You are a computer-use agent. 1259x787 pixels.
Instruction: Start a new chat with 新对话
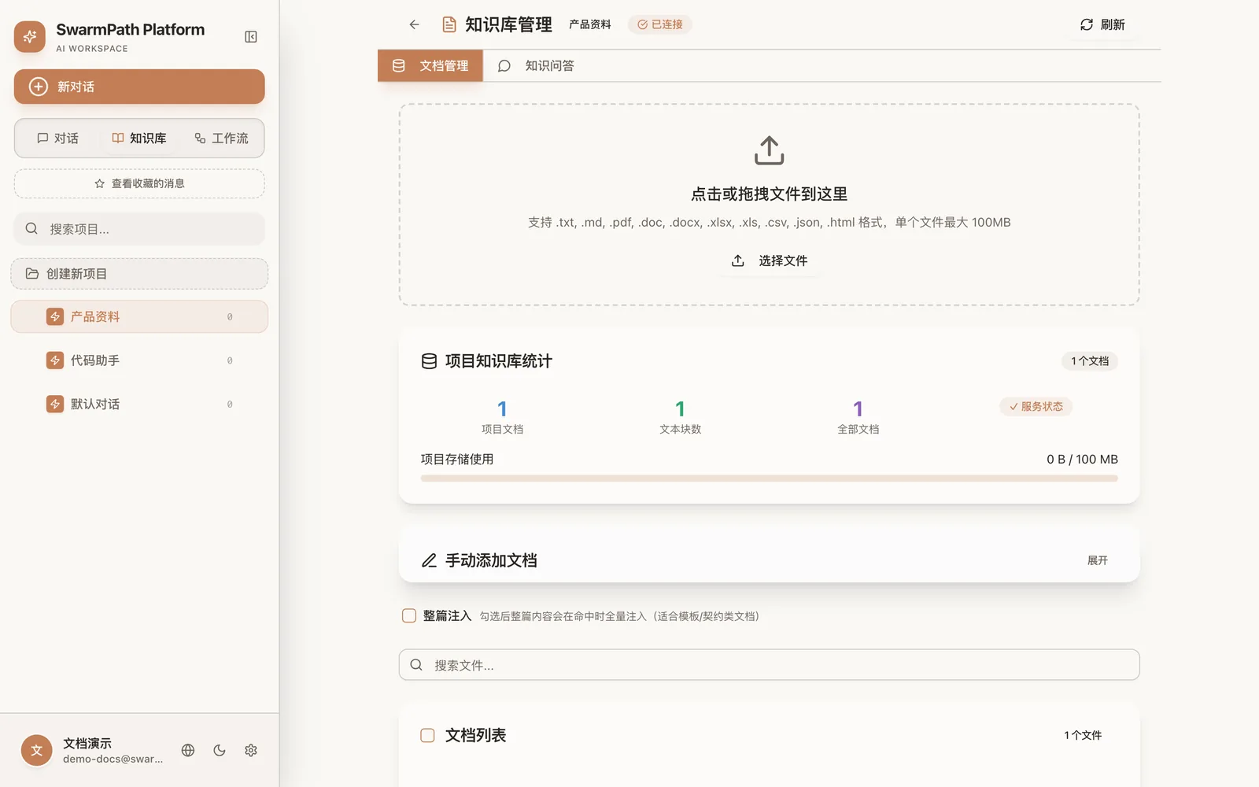click(x=139, y=87)
